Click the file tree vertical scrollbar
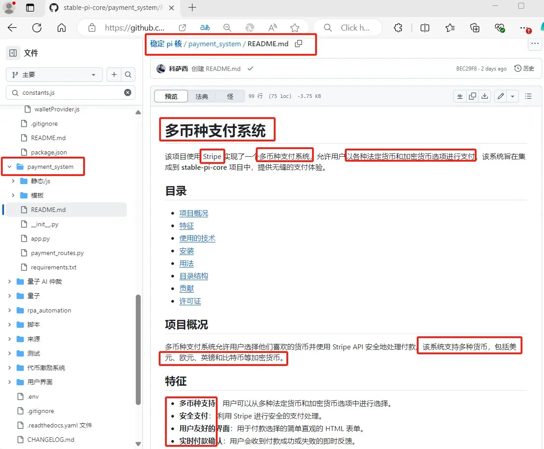Screen dimensions: 544x449 pos(138,349)
